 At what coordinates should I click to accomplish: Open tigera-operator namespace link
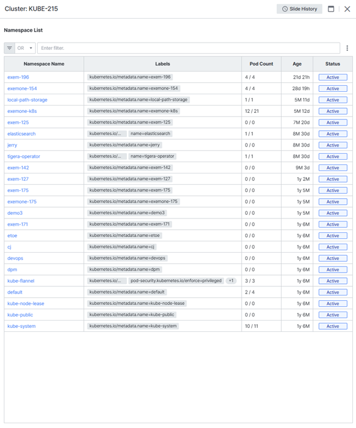click(24, 157)
